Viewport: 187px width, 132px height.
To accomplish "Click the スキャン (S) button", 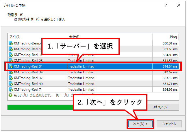I will point(163,107).
